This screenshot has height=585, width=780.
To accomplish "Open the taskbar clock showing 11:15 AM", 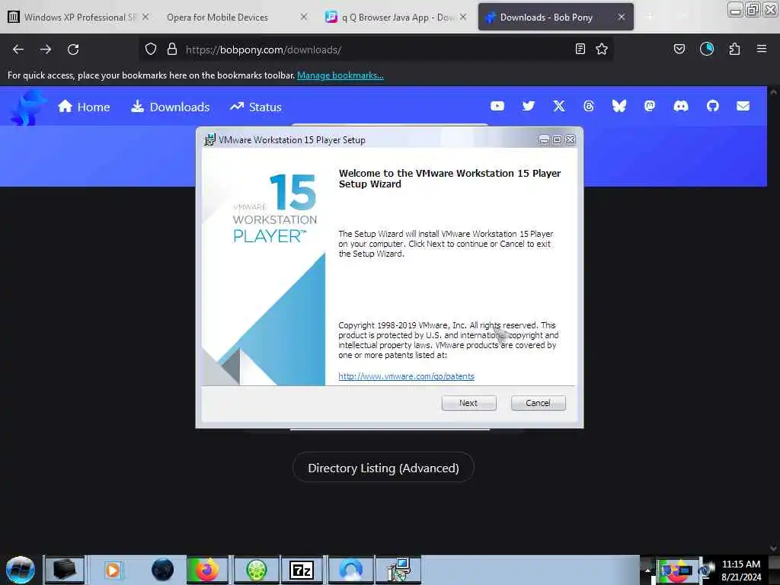I will tap(741, 570).
